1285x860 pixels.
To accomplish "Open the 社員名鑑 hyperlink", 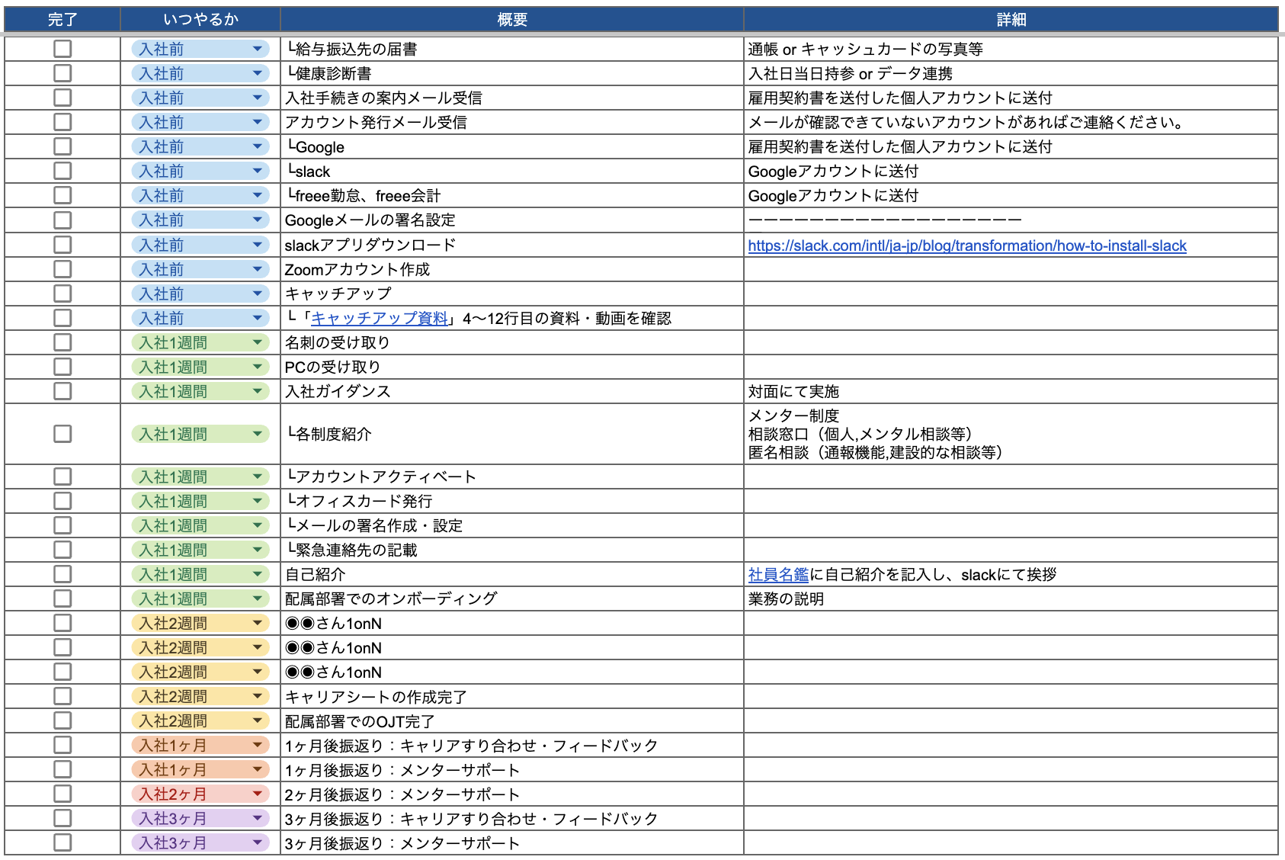I will coord(778,575).
